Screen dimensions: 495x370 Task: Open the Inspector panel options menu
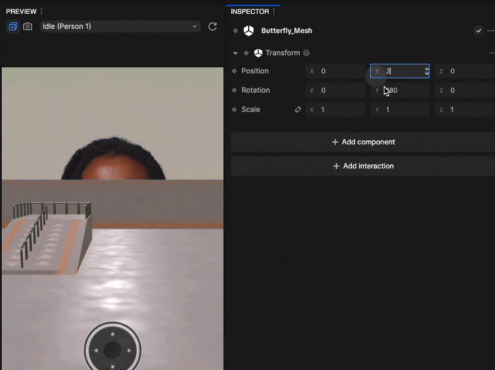pos(275,11)
